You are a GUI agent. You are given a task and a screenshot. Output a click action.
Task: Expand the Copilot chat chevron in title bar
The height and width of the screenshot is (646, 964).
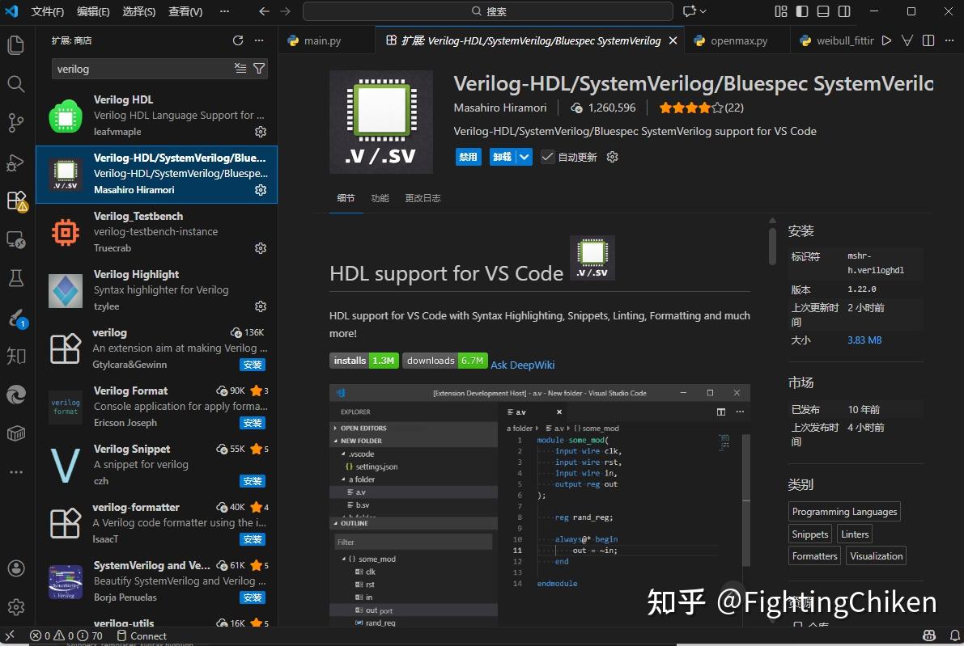click(x=906, y=40)
